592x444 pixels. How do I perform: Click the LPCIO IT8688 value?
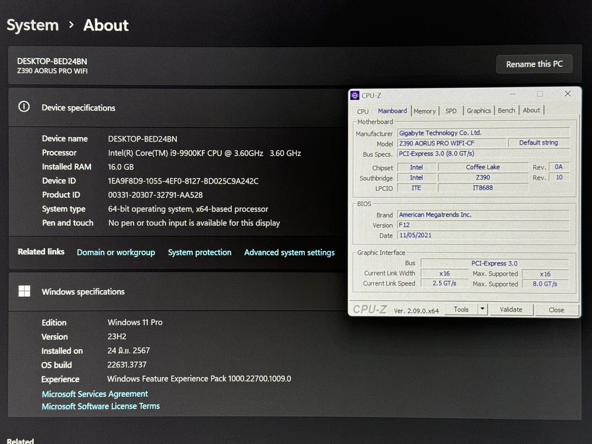pos(483,188)
